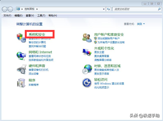163x121 pixels.
Task: Click 更改键盘或其他输入法 link
Action: [107, 70]
